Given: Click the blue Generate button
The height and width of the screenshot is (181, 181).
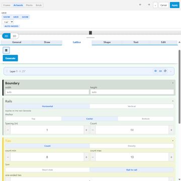Looking at the screenshot, I should pyautogui.click(x=11, y=58).
